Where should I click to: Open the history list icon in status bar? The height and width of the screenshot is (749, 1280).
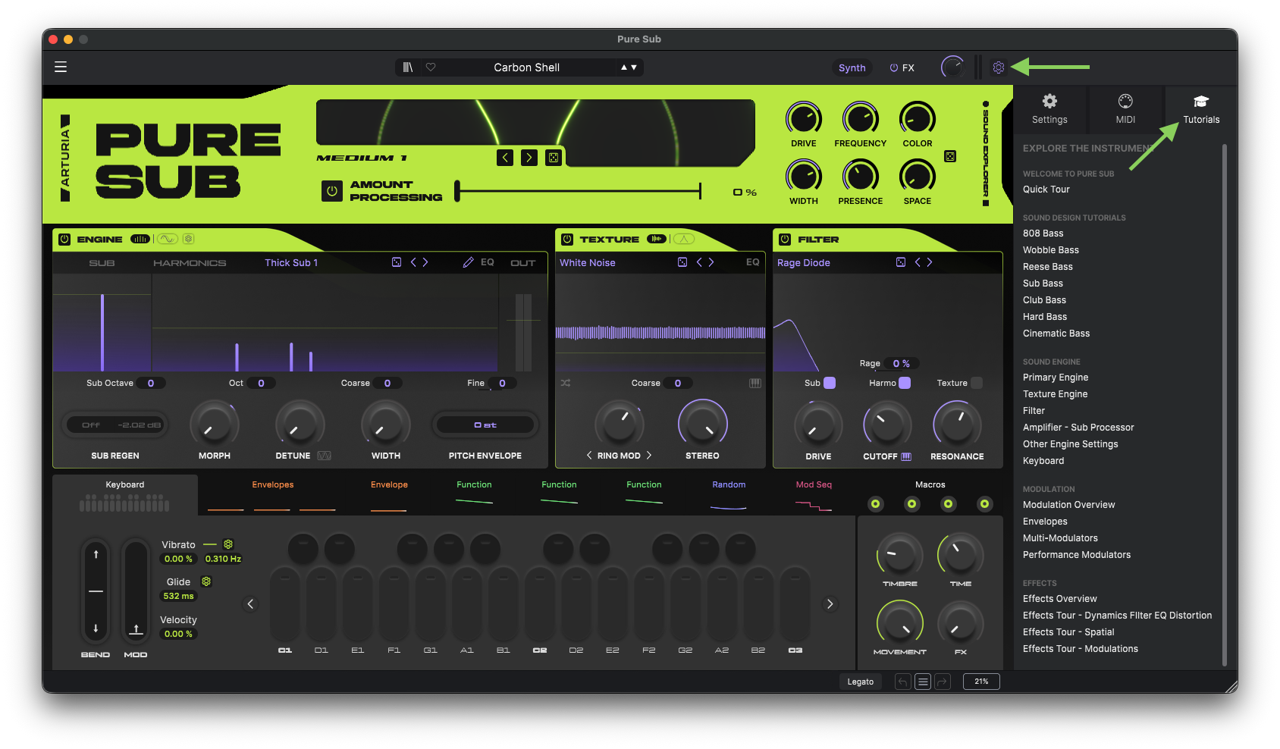point(923,682)
